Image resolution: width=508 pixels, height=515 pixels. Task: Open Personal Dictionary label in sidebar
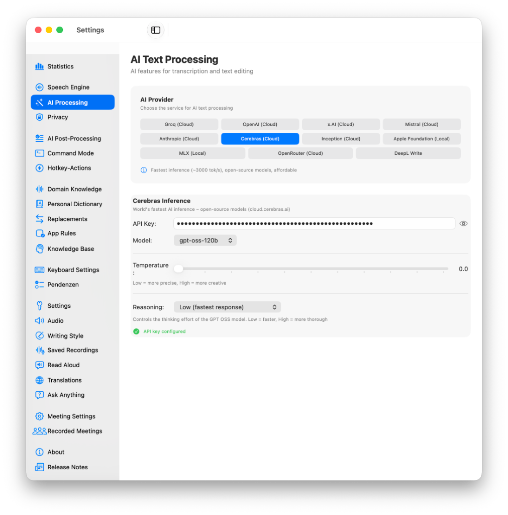[75, 204]
